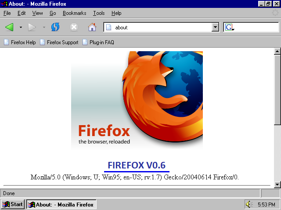The image size is (281, 210).
Task: Click the 5:53 PM clock
Action: click(267, 204)
